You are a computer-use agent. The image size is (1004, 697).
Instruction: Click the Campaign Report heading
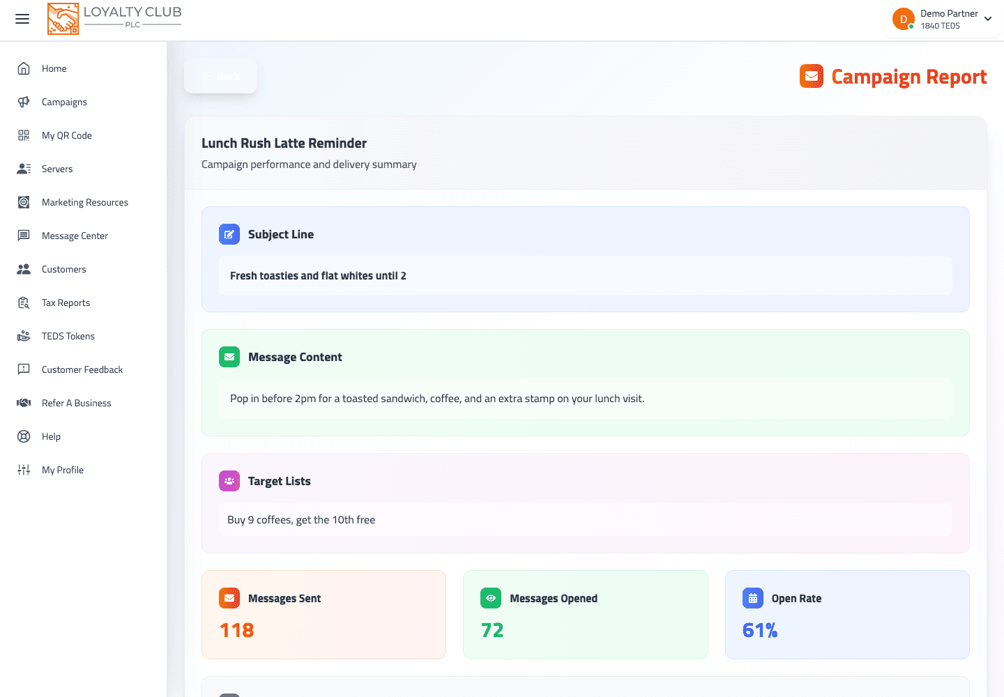point(909,76)
